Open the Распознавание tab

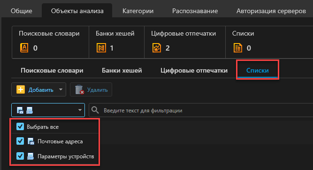195,11
